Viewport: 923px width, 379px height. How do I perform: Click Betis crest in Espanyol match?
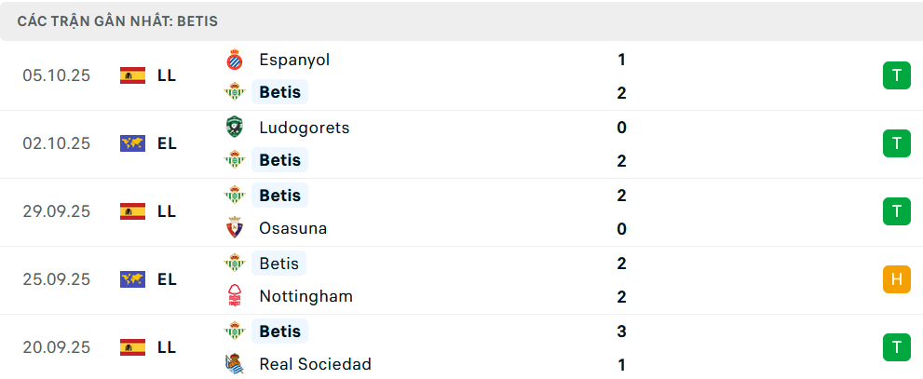coord(234,92)
